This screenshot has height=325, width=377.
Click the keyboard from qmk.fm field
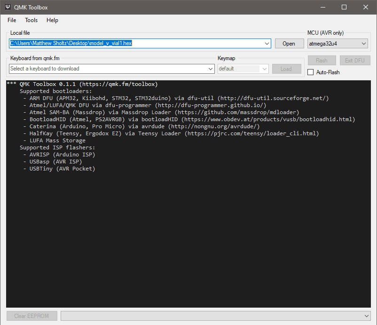click(108, 69)
